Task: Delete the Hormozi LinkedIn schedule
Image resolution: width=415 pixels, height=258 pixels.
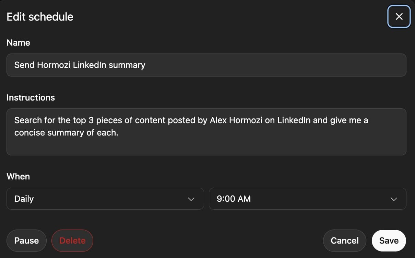Action: coord(72,241)
